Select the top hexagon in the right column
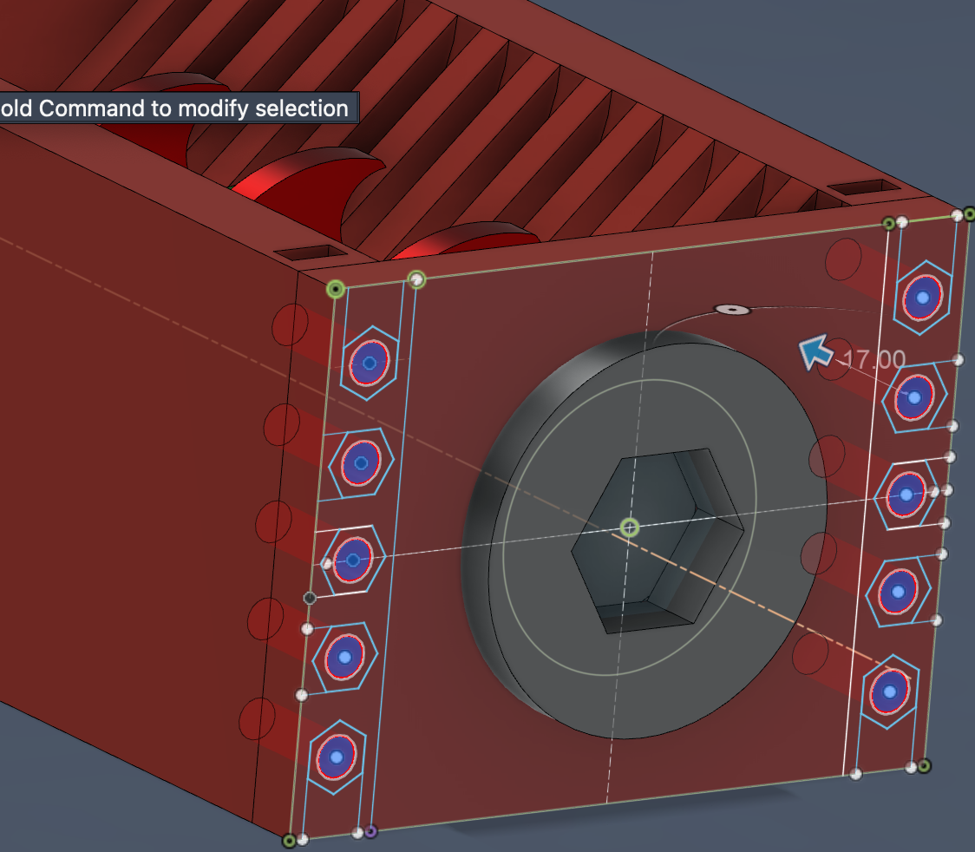 click(923, 298)
